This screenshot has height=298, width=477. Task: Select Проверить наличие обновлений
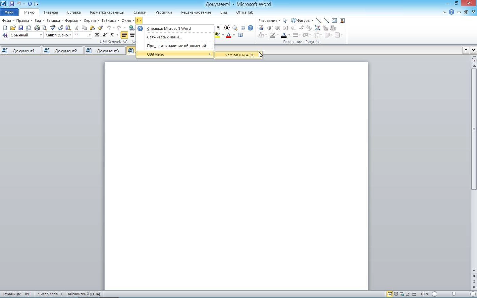[175, 46]
